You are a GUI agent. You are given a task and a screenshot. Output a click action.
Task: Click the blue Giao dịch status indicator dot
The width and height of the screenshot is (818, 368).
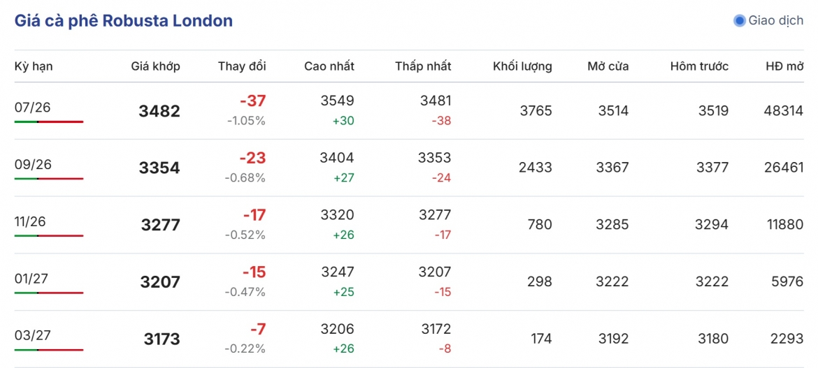(739, 21)
